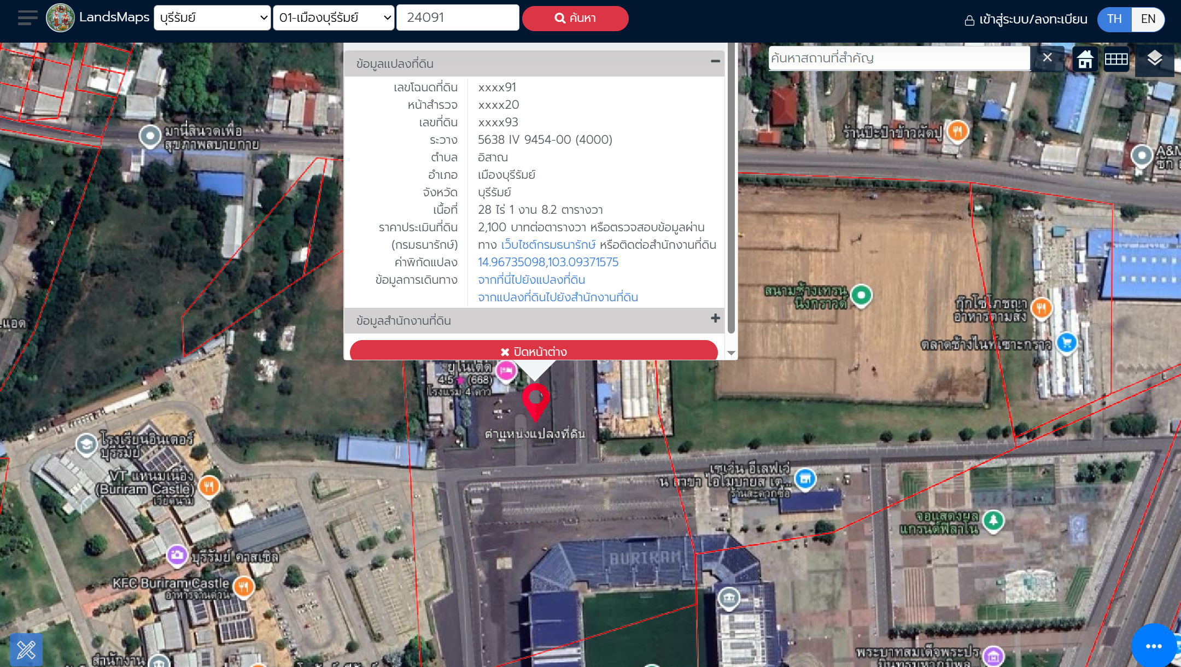The image size is (1181, 667).
Task: Switch language to EN
Action: pos(1148,19)
